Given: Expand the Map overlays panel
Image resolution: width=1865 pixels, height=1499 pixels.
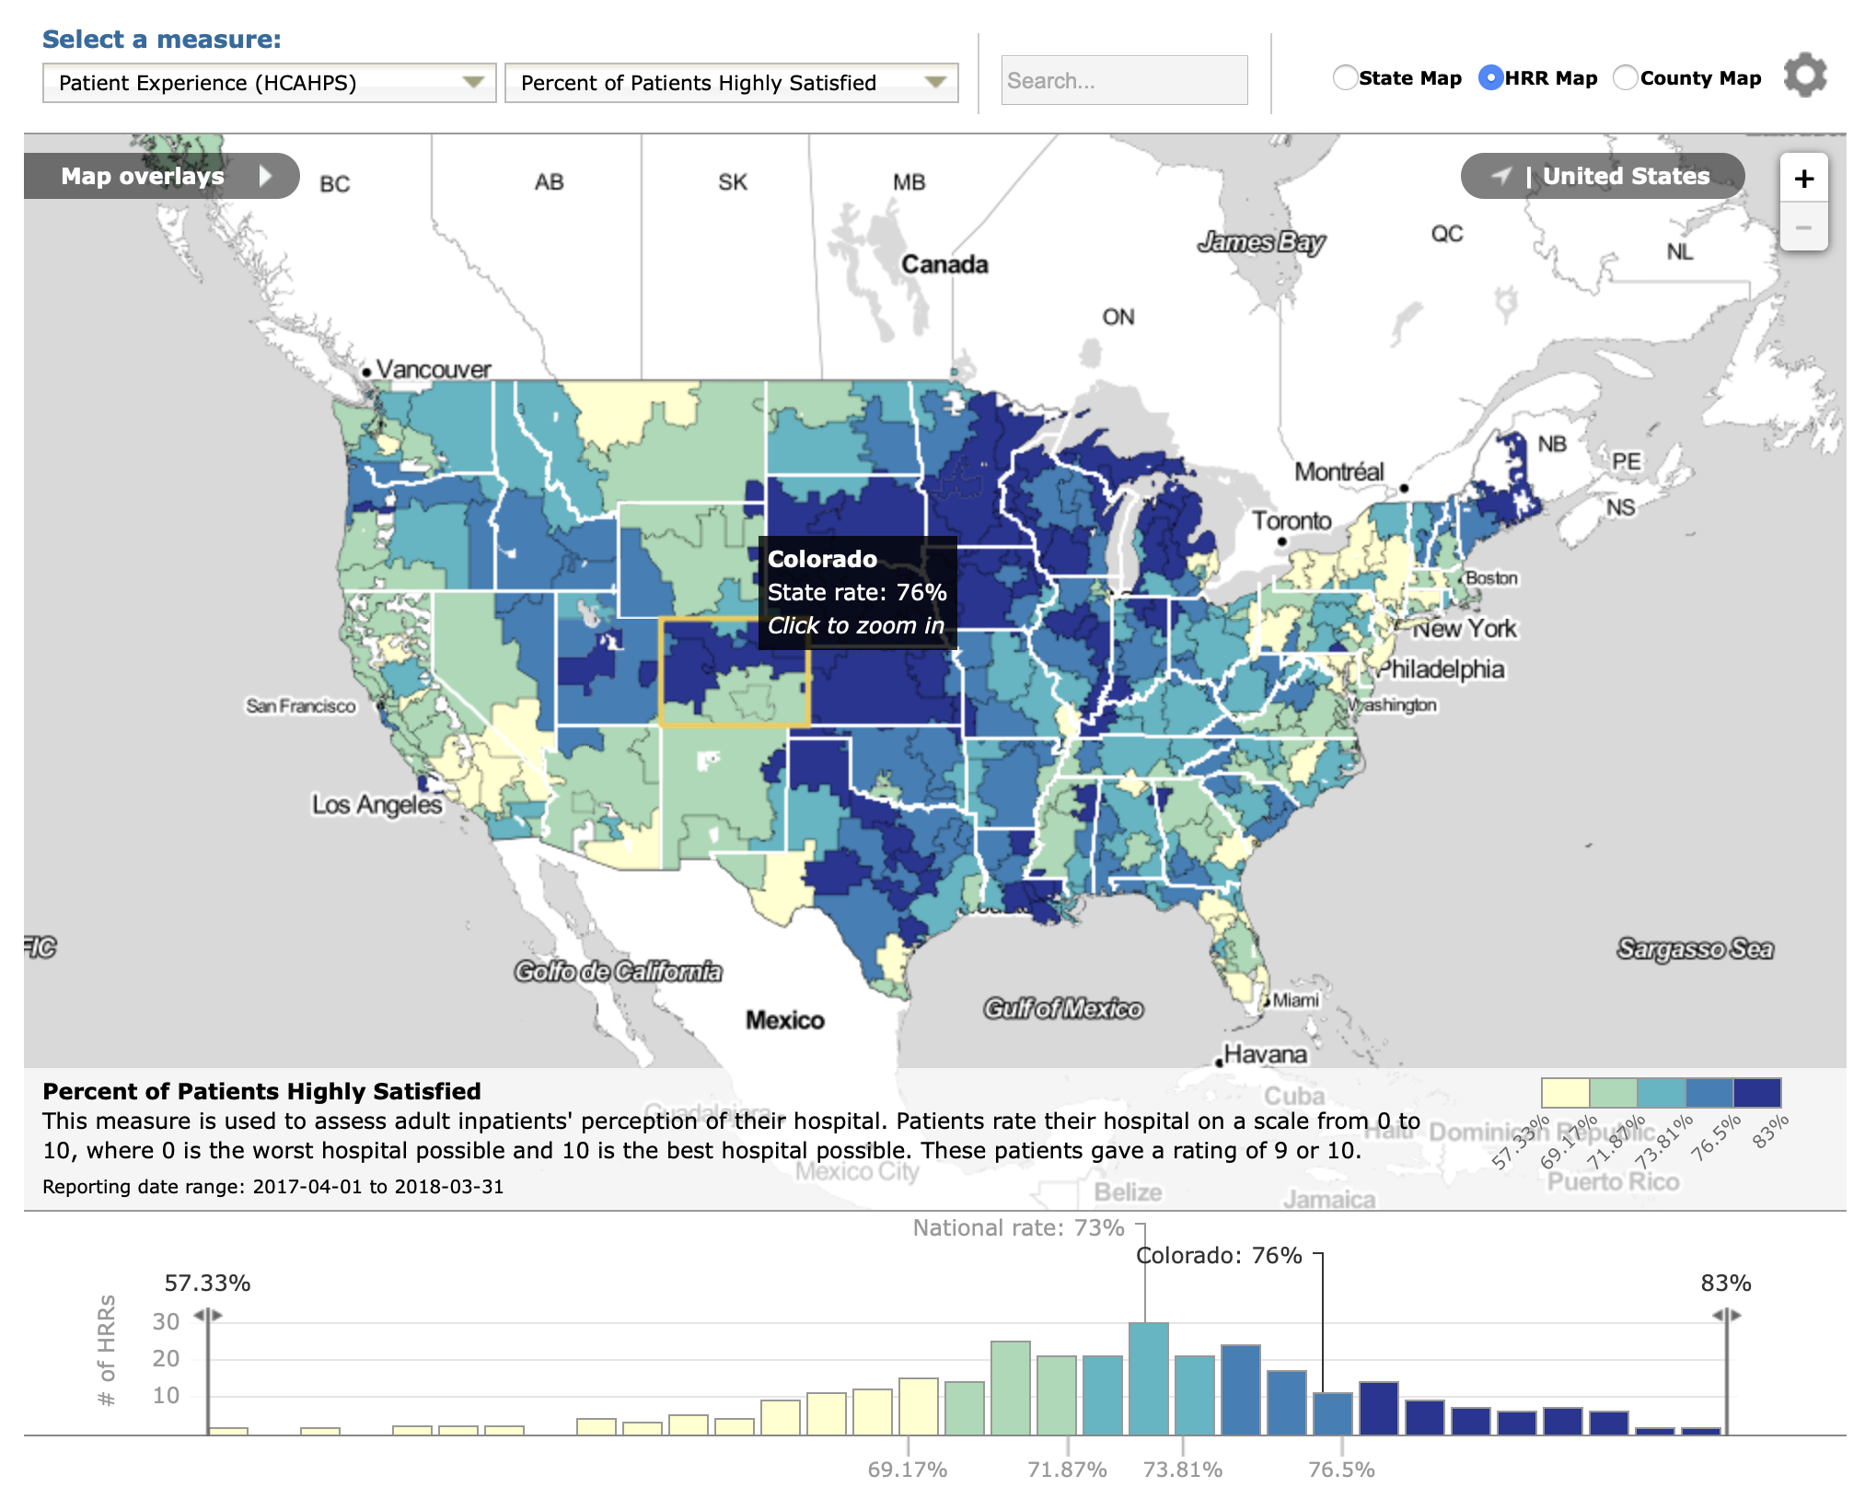Looking at the screenshot, I should [143, 176].
